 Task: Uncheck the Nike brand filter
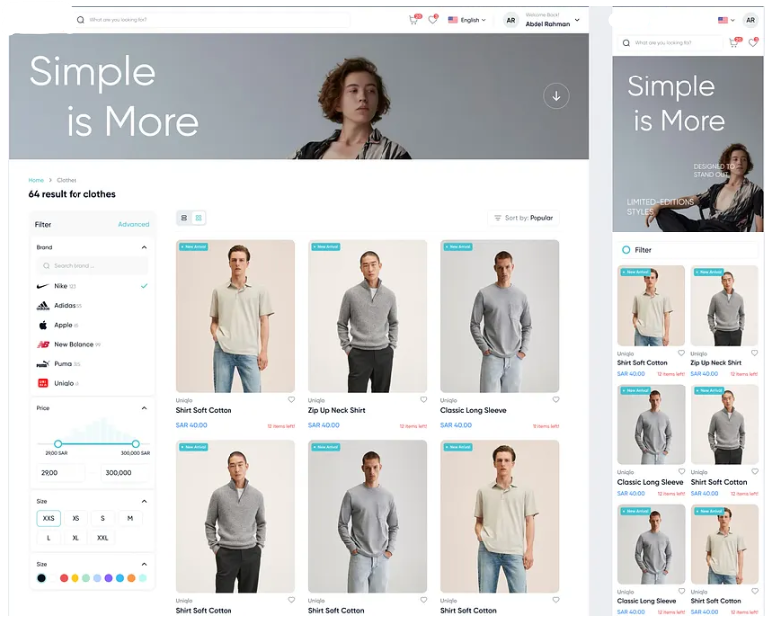pos(144,286)
